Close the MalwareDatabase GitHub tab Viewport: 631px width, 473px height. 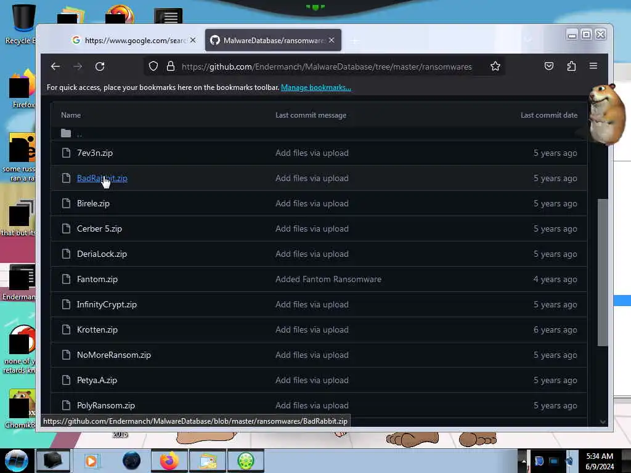[332, 40]
